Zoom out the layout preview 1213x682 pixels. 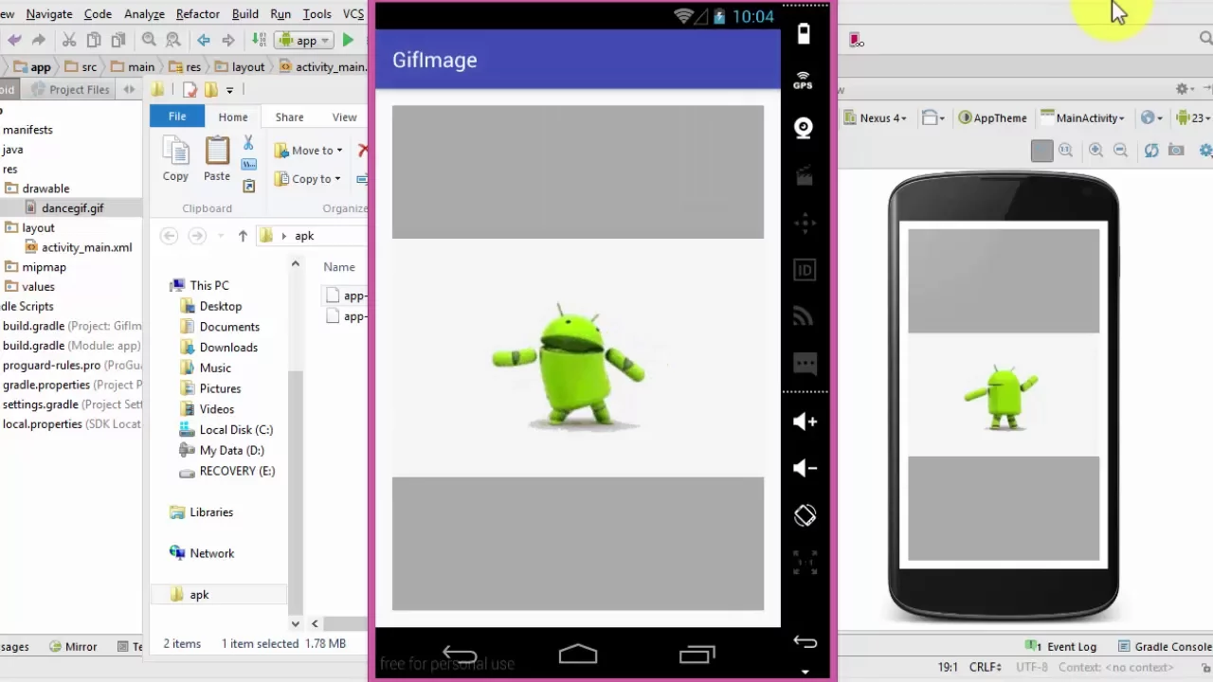pos(1120,150)
